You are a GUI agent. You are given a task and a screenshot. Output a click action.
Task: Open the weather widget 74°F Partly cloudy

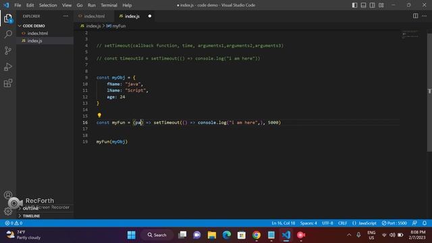point(24,235)
